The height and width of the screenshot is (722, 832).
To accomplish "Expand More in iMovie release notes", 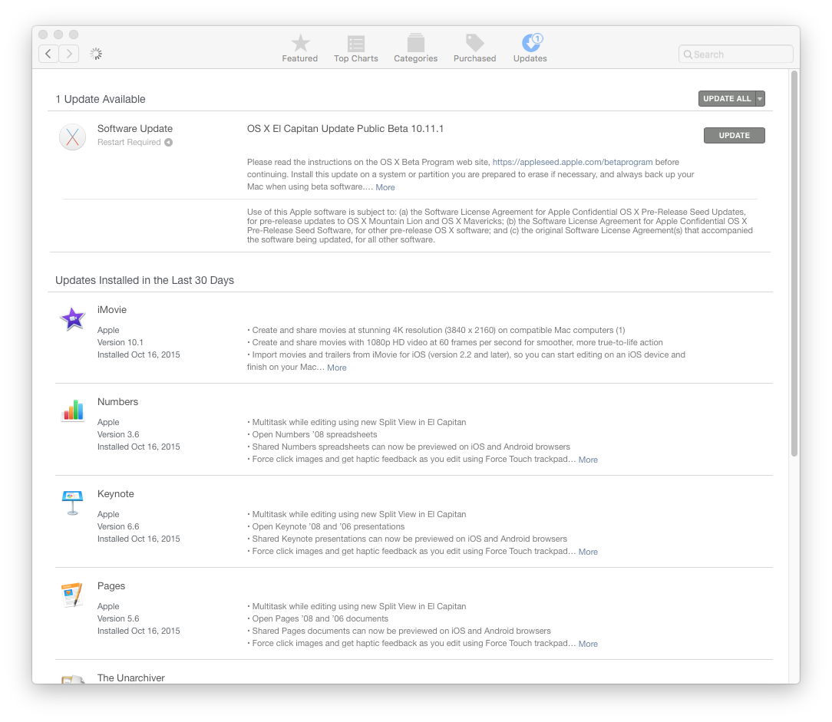I will 336,368.
